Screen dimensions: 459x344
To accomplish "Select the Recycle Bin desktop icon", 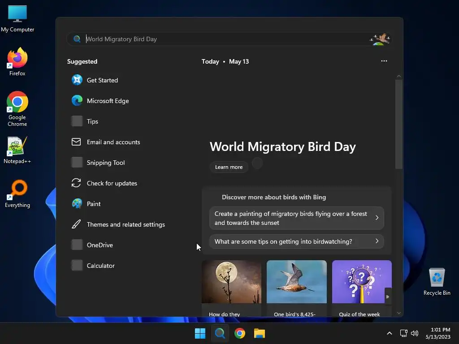I will tap(437, 282).
